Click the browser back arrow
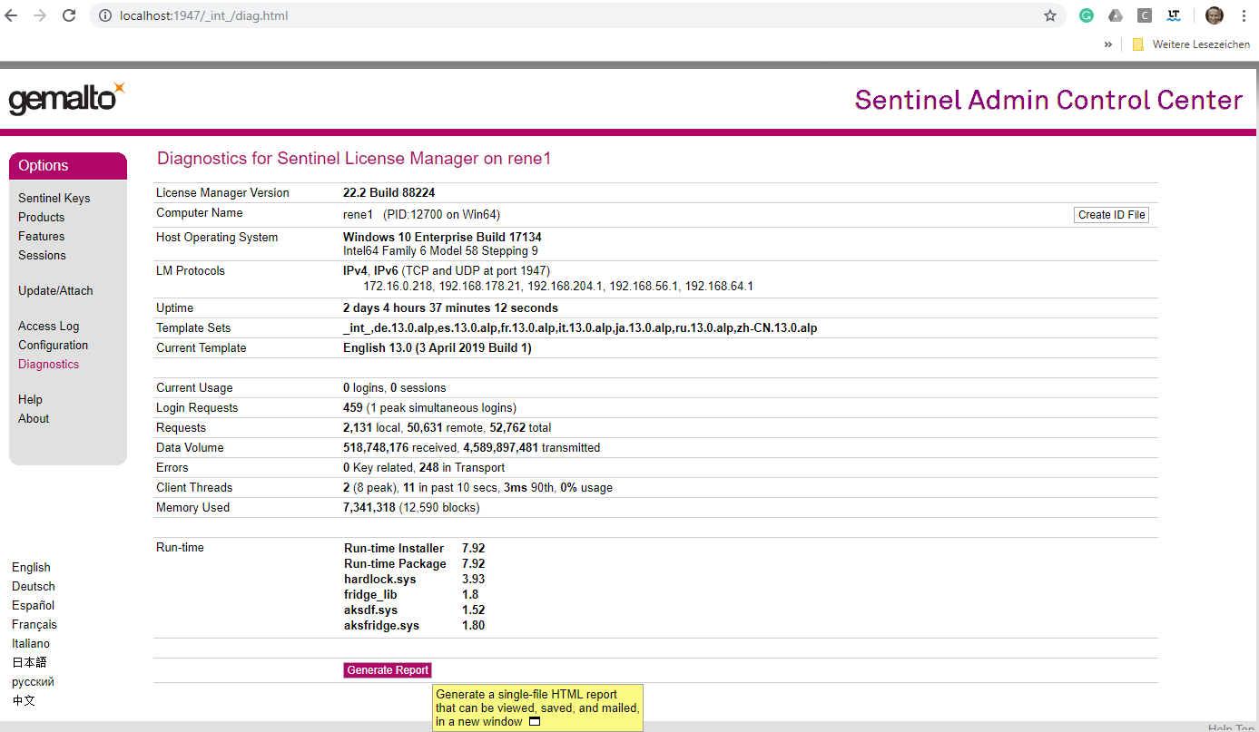1259x732 pixels. click(x=10, y=15)
